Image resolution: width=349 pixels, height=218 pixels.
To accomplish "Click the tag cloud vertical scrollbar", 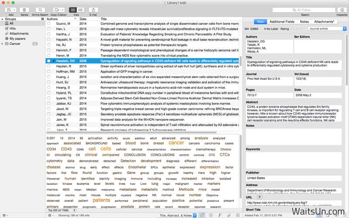I will [241, 167].
